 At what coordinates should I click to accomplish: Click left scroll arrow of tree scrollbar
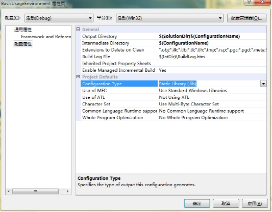[x=9, y=192]
